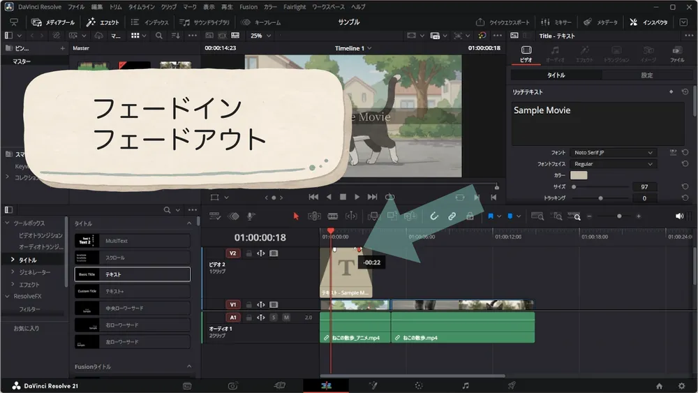Image resolution: width=698 pixels, height=393 pixels.
Task: Open the ファイル menu
Action: pos(76,7)
